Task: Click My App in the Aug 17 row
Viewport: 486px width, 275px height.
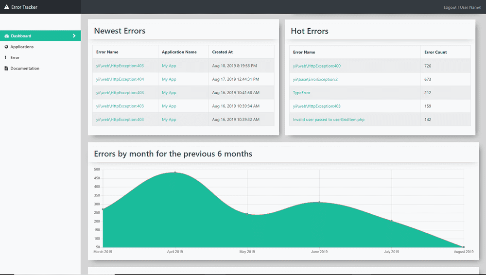Action: (x=169, y=79)
